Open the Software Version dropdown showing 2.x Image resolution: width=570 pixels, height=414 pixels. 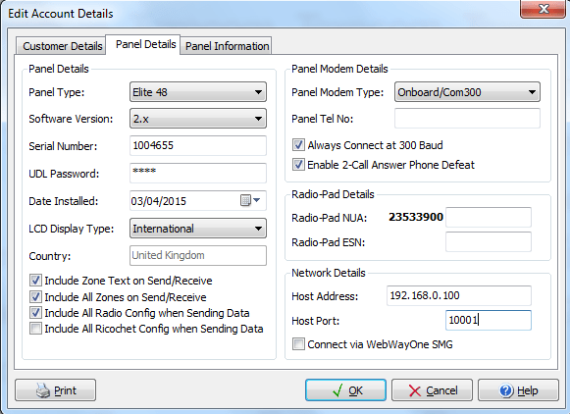198,119
